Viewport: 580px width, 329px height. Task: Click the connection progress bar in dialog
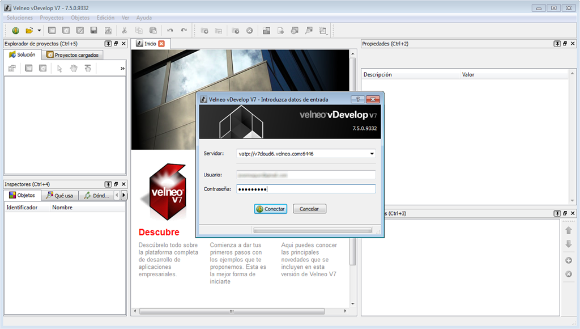click(x=313, y=230)
